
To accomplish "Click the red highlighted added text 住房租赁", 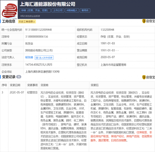I will click(142, 132).
